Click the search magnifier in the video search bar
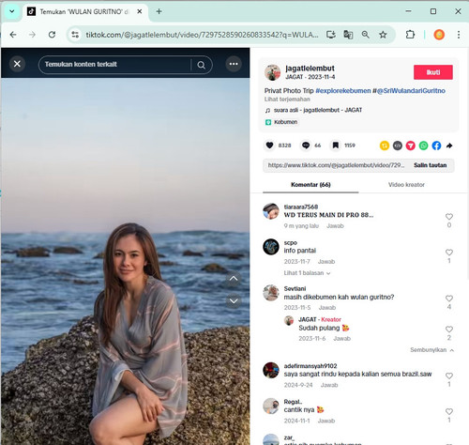The height and width of the screenshot is (445, 469). pos(202,65)
